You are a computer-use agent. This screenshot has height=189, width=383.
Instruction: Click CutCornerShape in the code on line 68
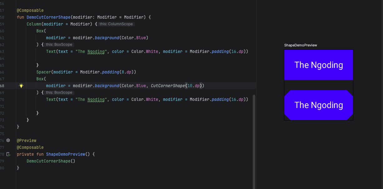point(168,86)
